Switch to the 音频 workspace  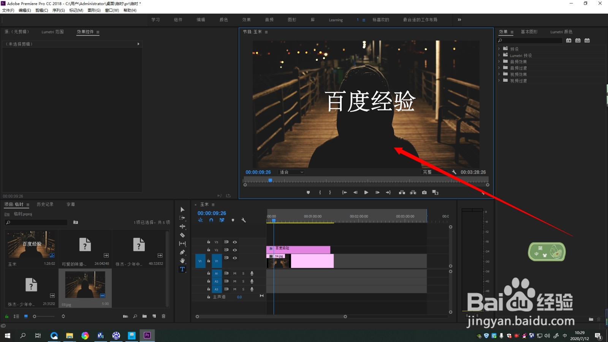(x=269, y=20)
